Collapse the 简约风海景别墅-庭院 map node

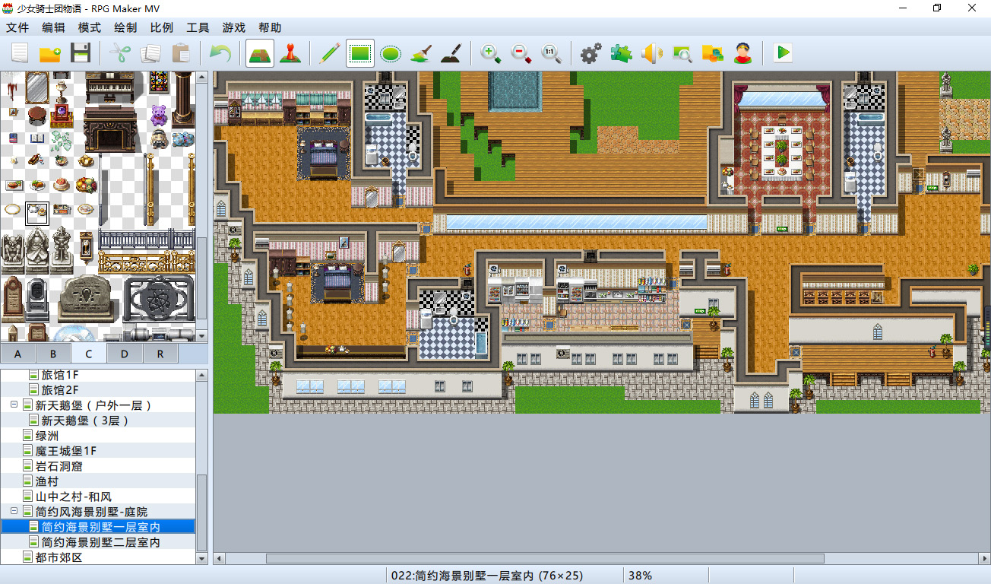coord(14,512)
